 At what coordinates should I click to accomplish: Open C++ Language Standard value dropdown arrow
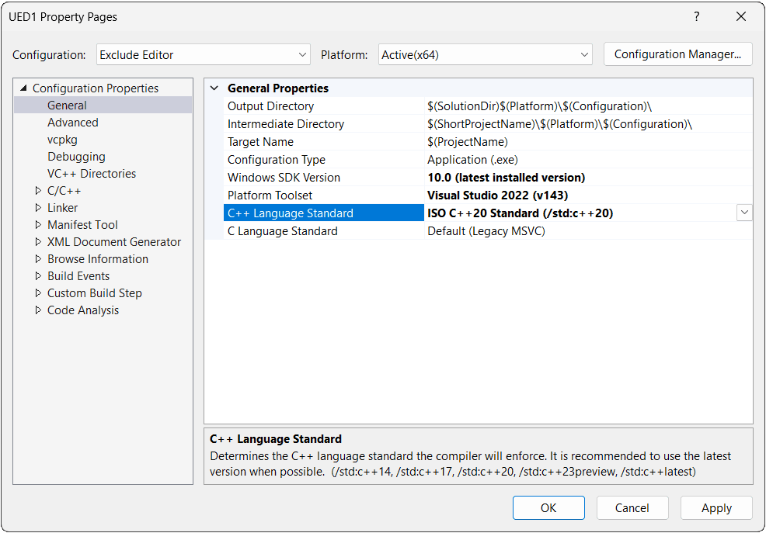pyautogui.click(x=744, y=213)
